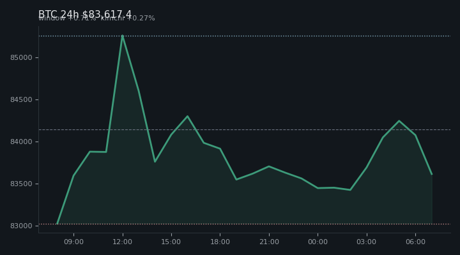This screenshot has width=460, height=255.
Task: Click the price line's peak at 12:00
Action: [122, 36]
